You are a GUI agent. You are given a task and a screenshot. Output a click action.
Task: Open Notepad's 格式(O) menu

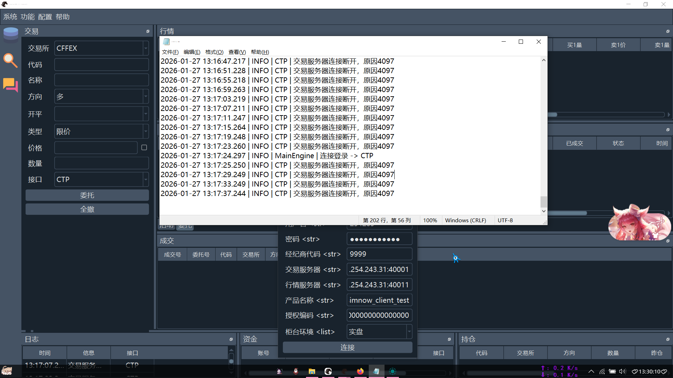coord(214,52)
